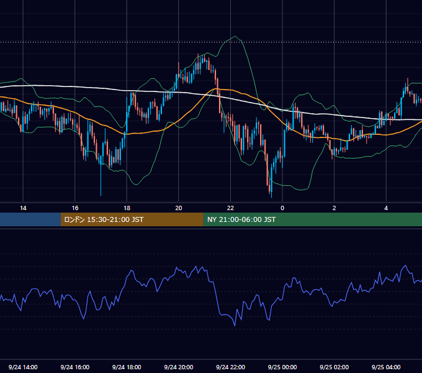Image resolution: width=422 pixels, height=373 pixels.
Task: Click hour label 14 on price chart axis
Action: (23, 208)
